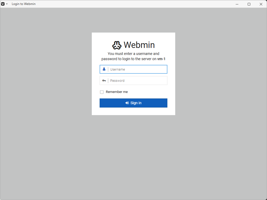The width and height of the screenshot is (267, 200).
Task: Expand the dropdown arrow next to Vivaldi icon
Action: click(x=7, y=4)
